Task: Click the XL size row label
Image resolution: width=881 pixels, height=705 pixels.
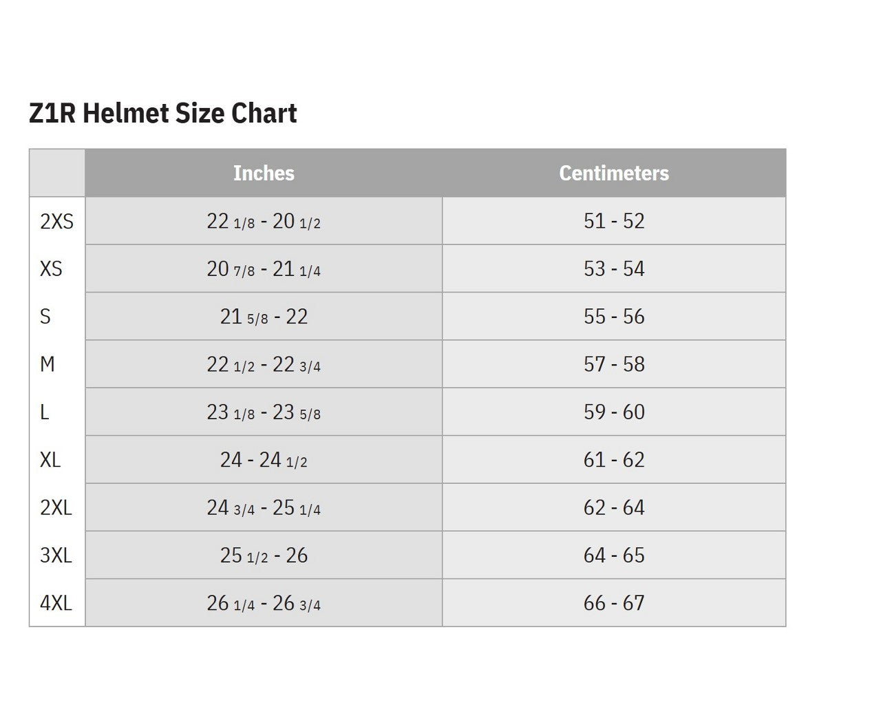Action: (50, 460)
